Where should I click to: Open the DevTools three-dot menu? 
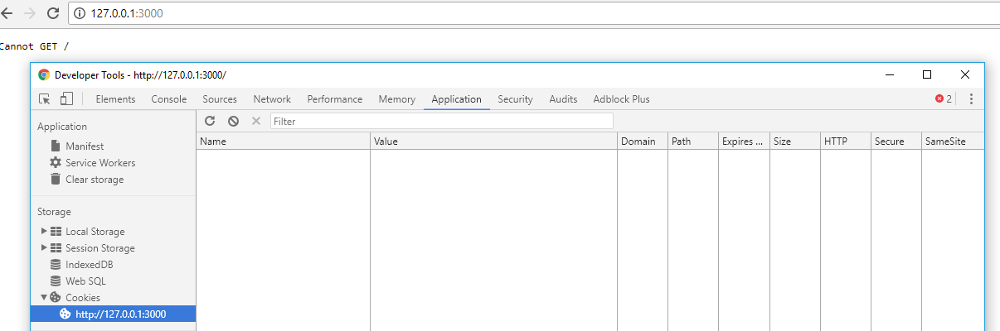pos(971,98)
